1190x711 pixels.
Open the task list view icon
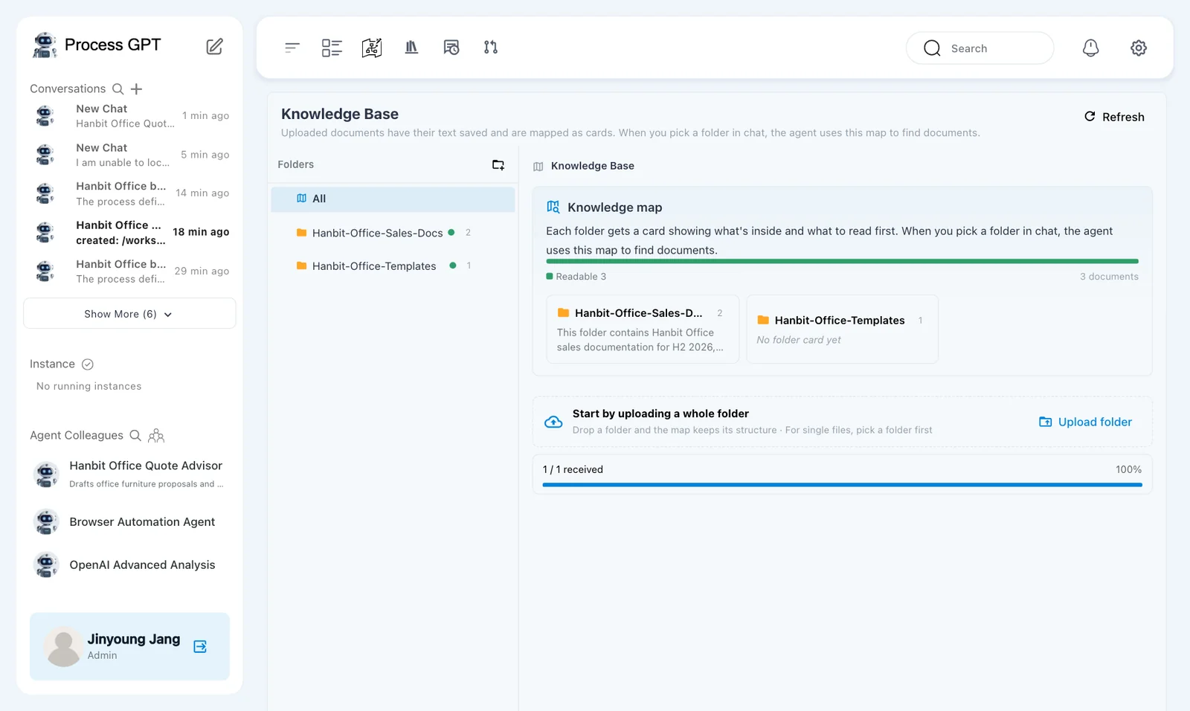tap(332, 48)
